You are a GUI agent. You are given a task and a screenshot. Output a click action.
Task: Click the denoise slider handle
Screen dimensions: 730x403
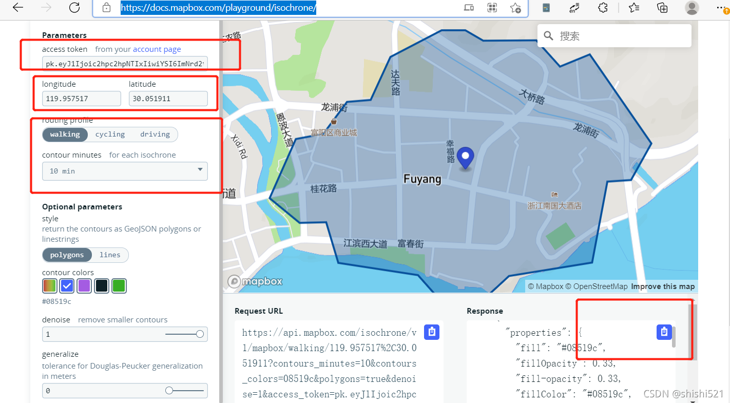(200, 334)
